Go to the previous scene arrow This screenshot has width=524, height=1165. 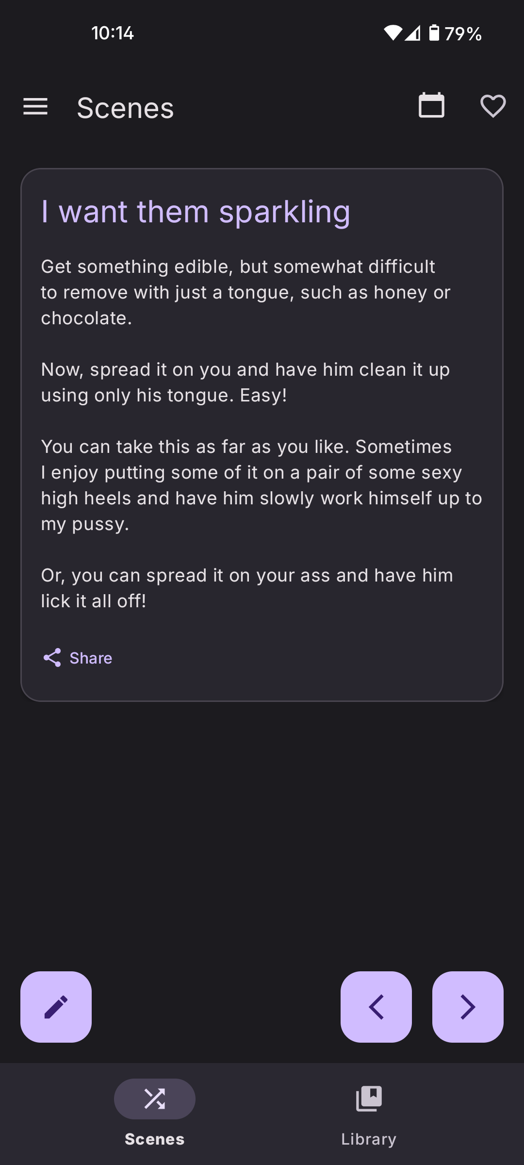point(376,1007)
